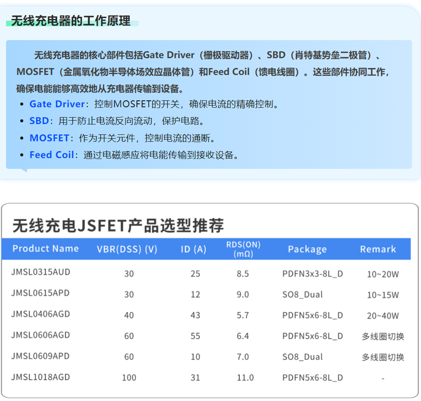This screenshot has width=421, height=401.
Task: Select the ID (A) column header
Action: 193,249
